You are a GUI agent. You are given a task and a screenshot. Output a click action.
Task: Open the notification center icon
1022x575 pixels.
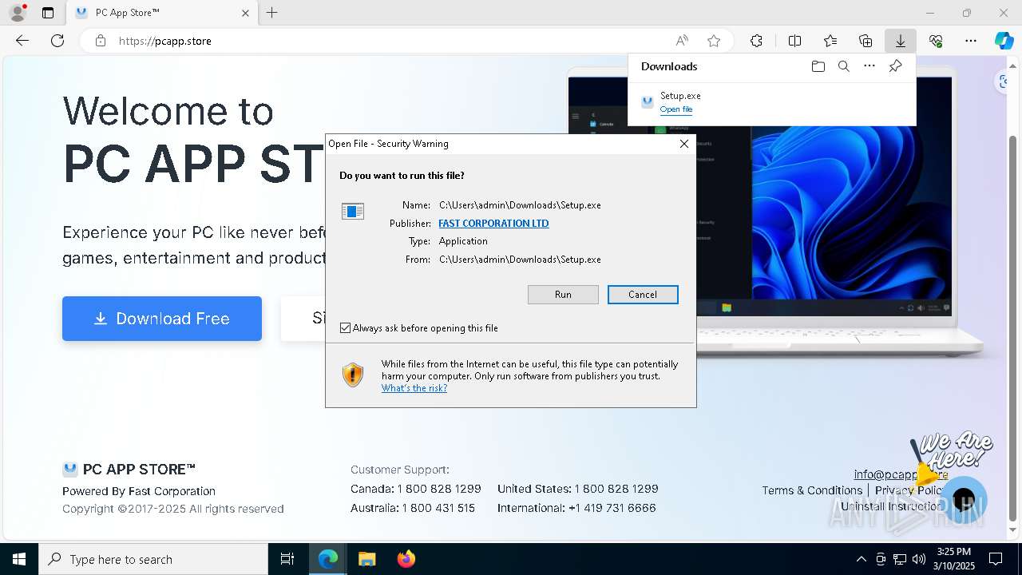[x=996, y=559]
